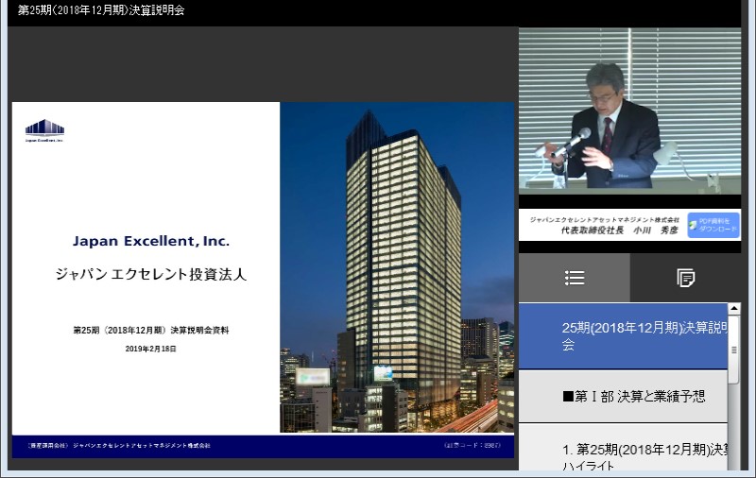Click slide text ジャパンエクセレント投資法人
Viewport: 756px width, 478px height.
coord(151,274)
